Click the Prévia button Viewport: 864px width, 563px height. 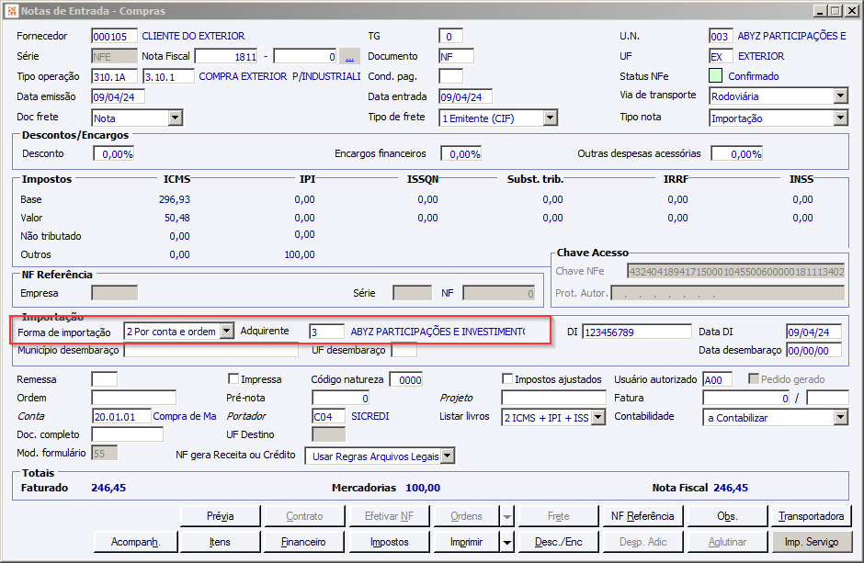coord(220,516)
